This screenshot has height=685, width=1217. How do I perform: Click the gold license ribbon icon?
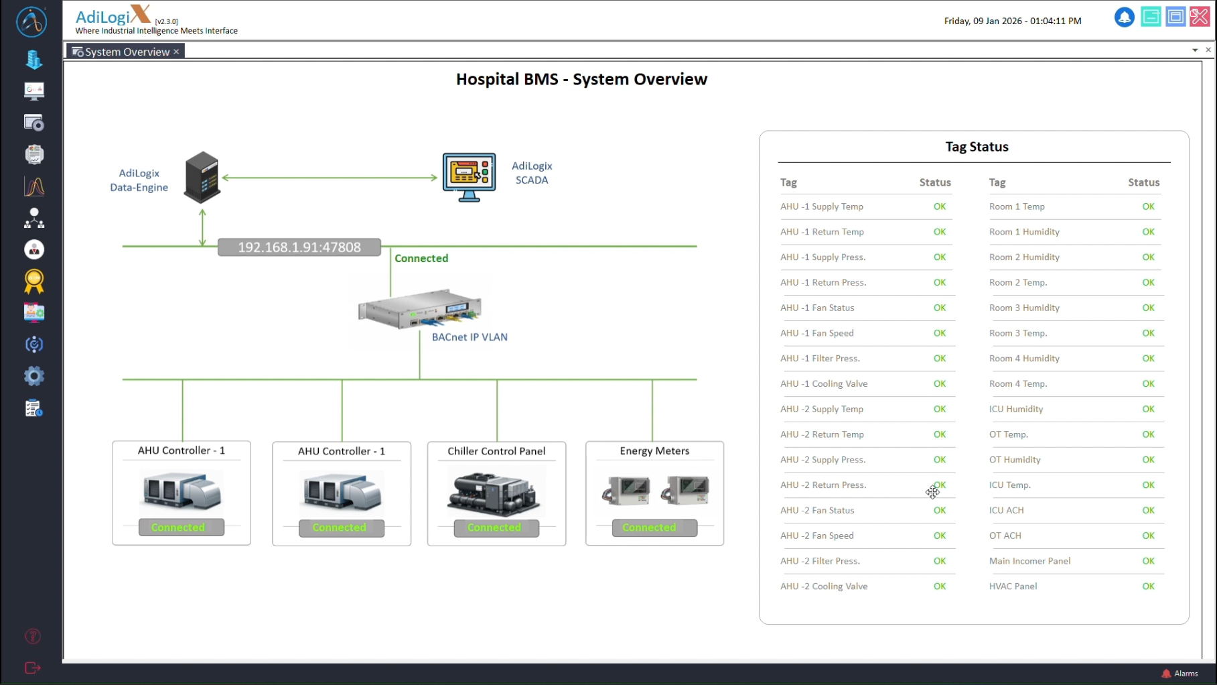[33, 282]
